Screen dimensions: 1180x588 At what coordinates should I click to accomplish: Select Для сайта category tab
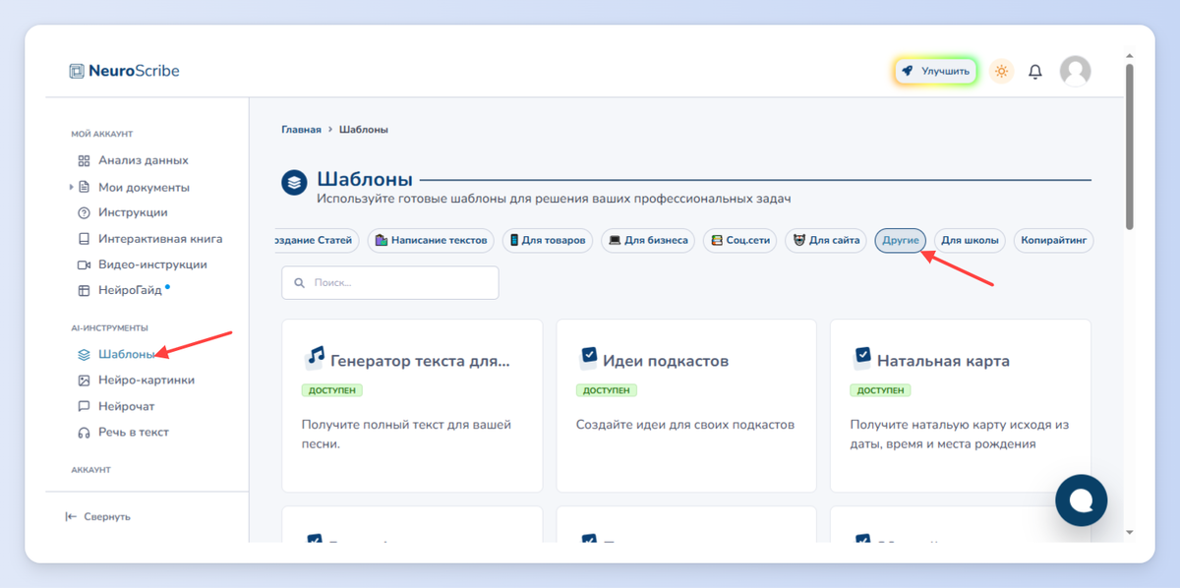(x=826, y=240)
